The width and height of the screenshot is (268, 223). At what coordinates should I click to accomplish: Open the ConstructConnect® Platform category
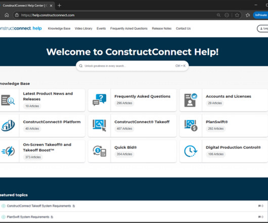point(52,122)
